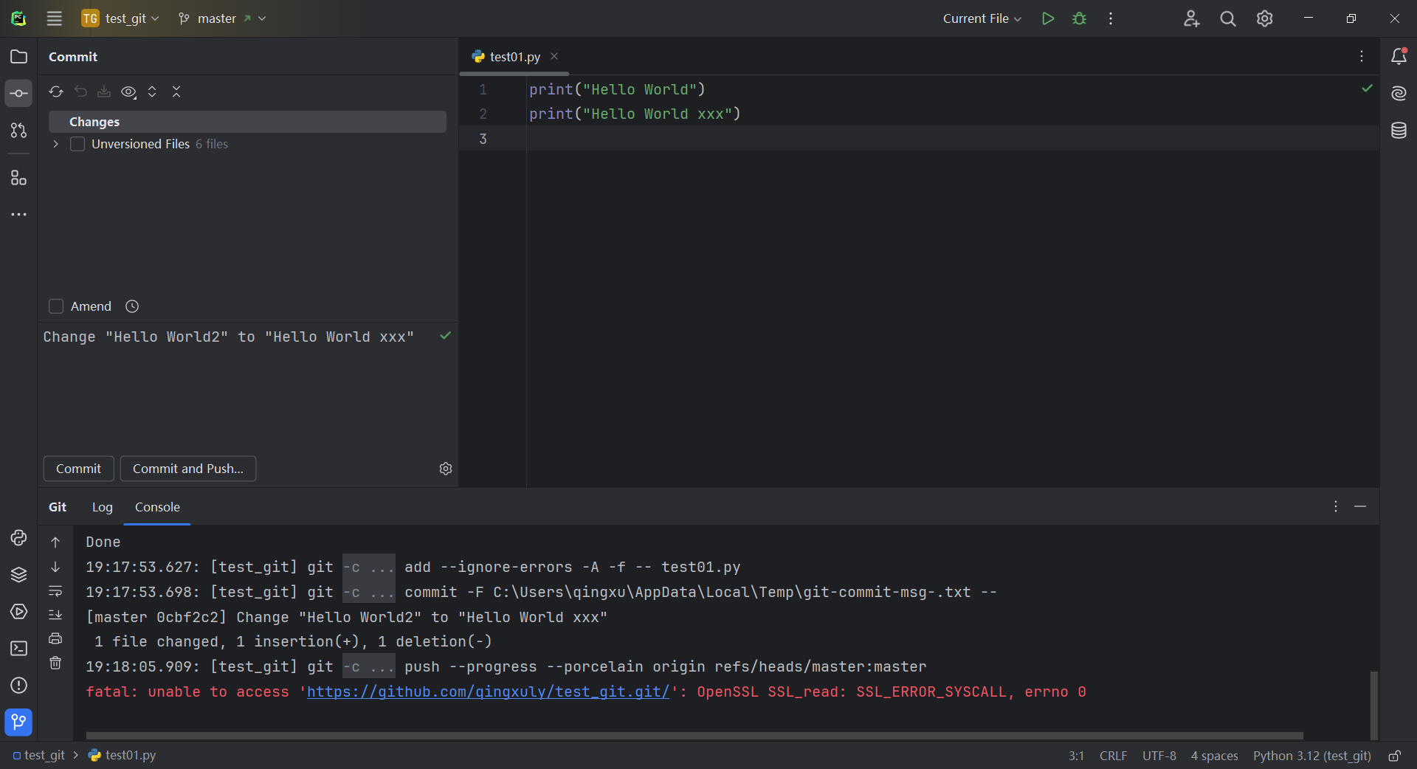Image resolution: width=1417 pixels, height=769 pixels.
Task: Open the main hamburger menu
Action: [x=54, y=18]
